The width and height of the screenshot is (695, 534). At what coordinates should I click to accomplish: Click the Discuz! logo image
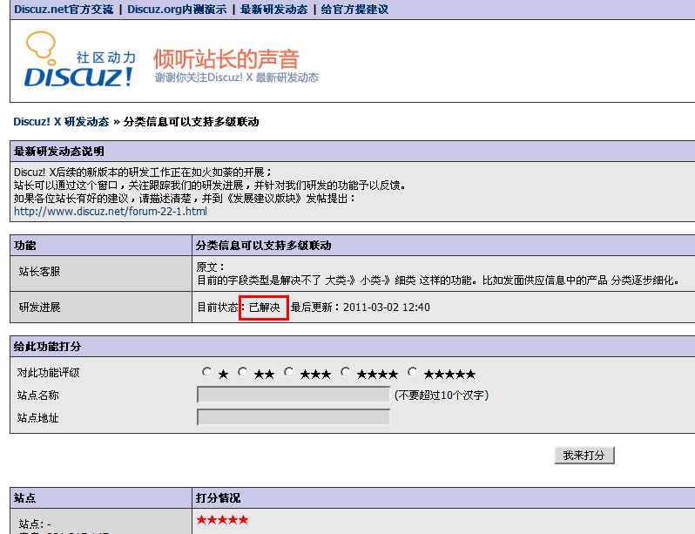[80, 59]
